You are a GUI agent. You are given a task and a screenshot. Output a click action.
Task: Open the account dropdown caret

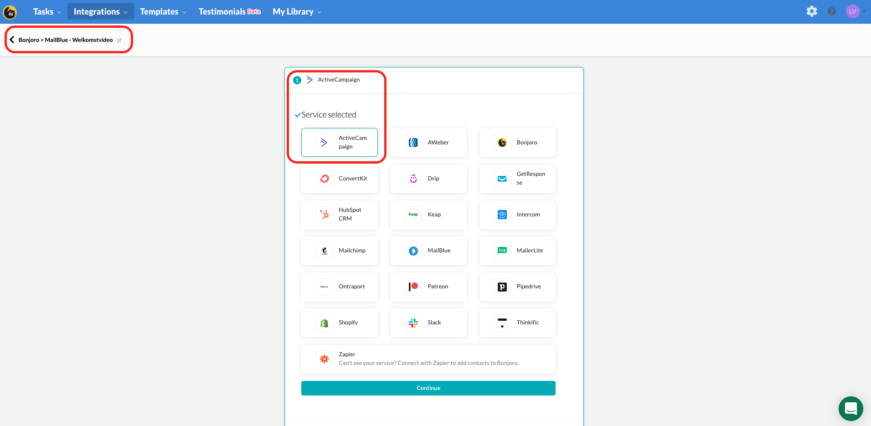point(864,12)
